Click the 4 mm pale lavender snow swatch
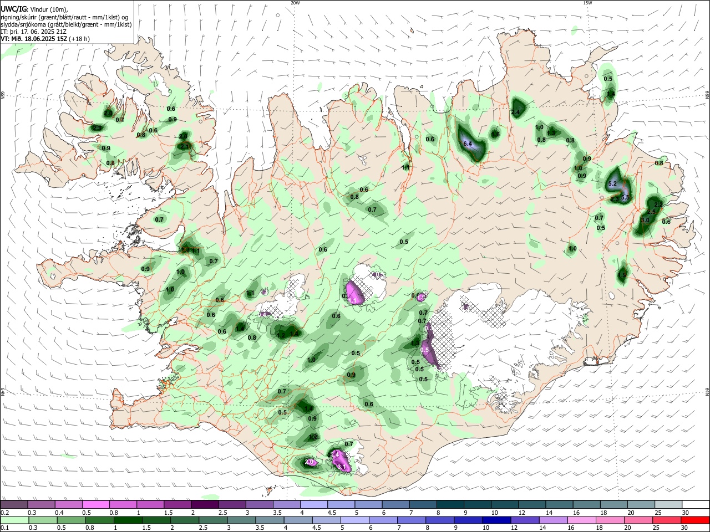This screenshot has width=710, height=532. pyautogui.click(x=313, y=505)
